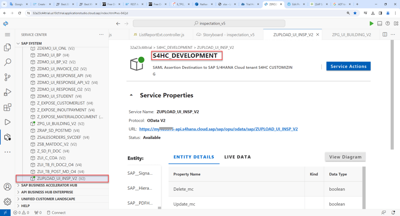The width and height of the screenshot is (400, 216).
Task: Click the hamburger menu icon
Action: pyautogui.click(x=7, y=35)
